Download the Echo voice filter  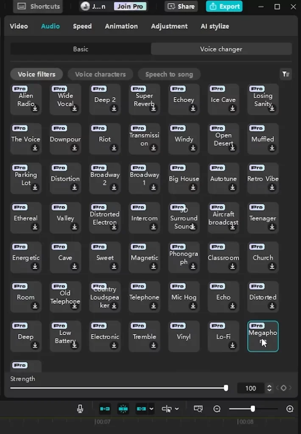click(x=233, y=306)
